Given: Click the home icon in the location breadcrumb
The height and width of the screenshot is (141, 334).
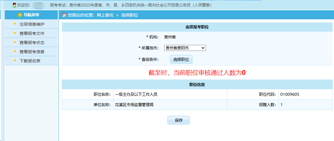Looking at the screenshot, I should [64, 15].
